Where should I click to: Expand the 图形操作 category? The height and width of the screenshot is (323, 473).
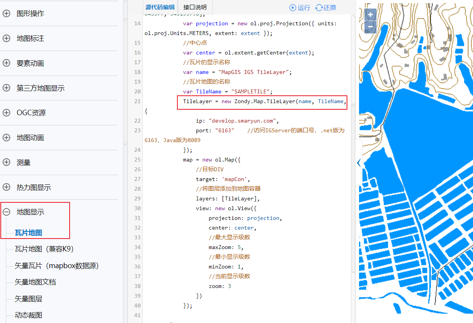pyautogui.click(x=6, y=13)
